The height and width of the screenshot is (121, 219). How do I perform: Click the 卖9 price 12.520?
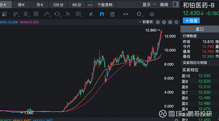[204, 81]
